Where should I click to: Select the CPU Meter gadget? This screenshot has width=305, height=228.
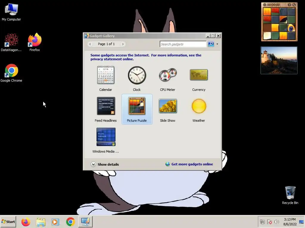[167, 78]
